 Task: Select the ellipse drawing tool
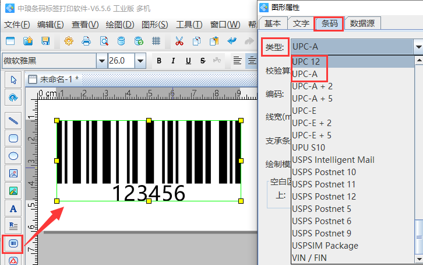point(13,156)
